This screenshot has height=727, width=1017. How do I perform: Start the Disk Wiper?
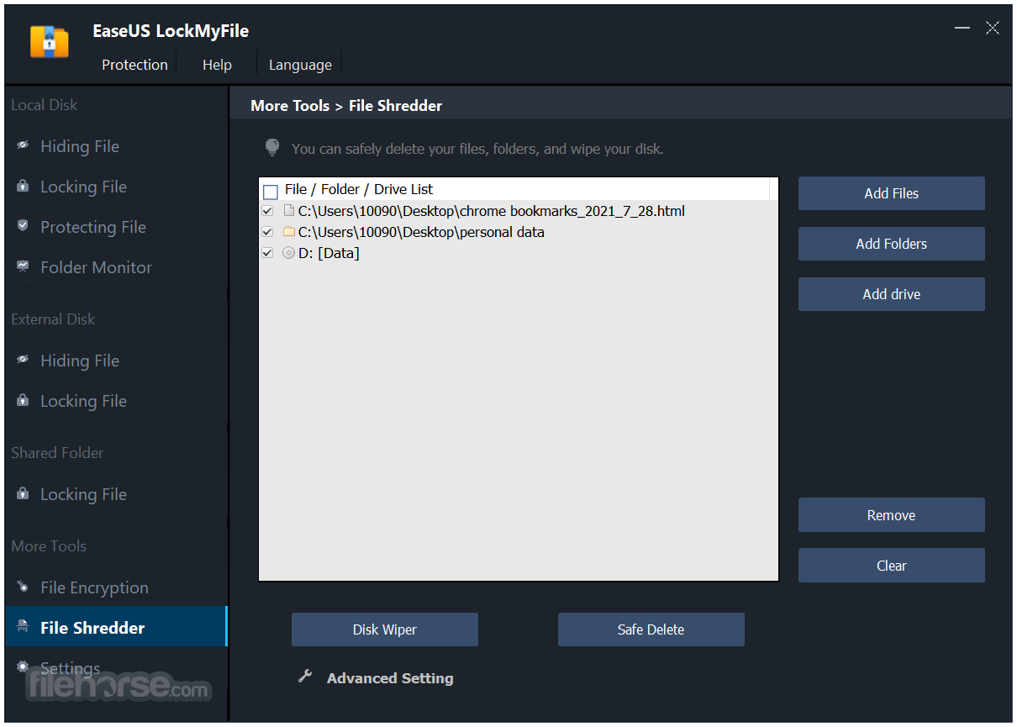tap(384, 630)
